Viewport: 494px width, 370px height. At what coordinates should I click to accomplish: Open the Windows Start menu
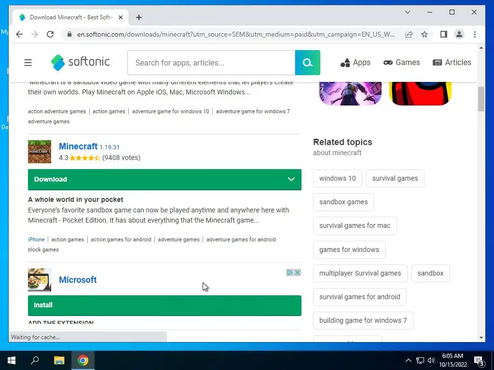pos(12,360)
